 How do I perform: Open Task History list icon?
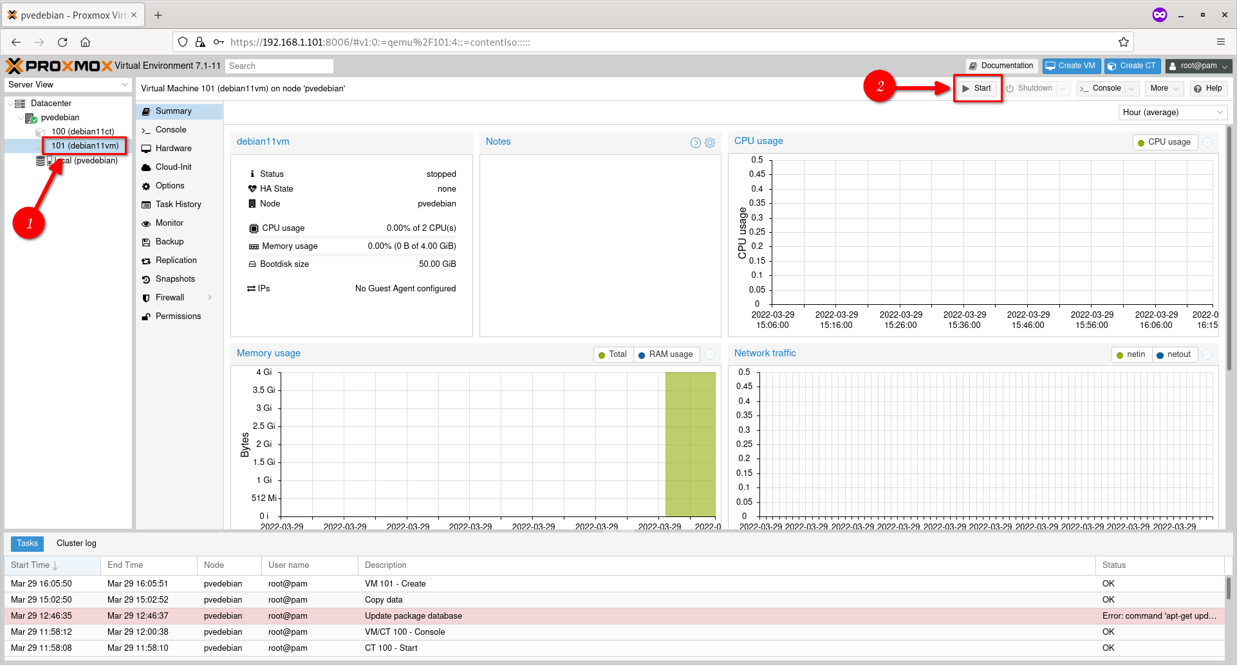(146, 205)
